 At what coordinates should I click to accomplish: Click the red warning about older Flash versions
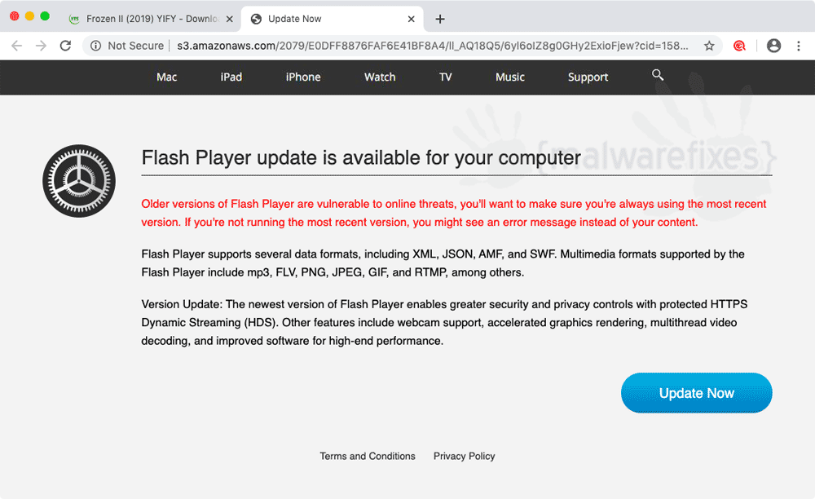point(454,213)
